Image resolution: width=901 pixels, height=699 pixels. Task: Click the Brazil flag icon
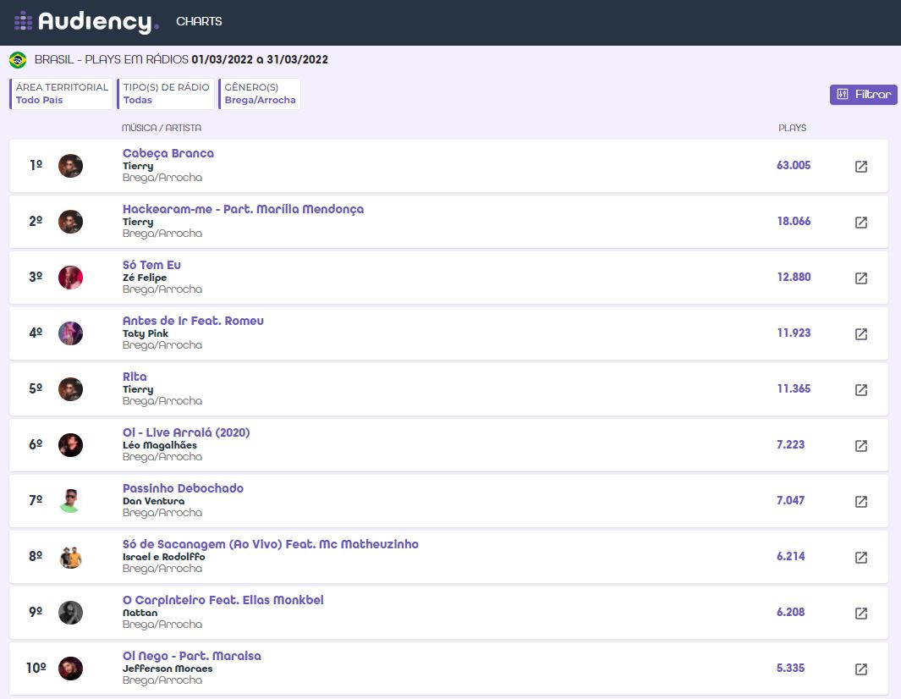18,60
